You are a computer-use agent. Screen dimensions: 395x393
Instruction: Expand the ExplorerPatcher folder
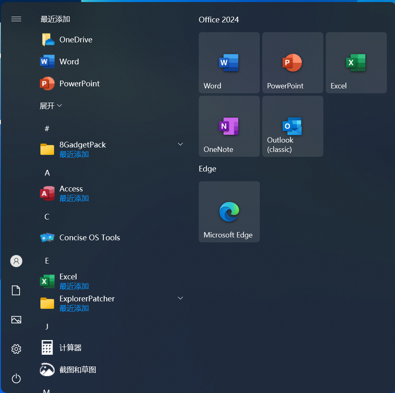point(180,298)
